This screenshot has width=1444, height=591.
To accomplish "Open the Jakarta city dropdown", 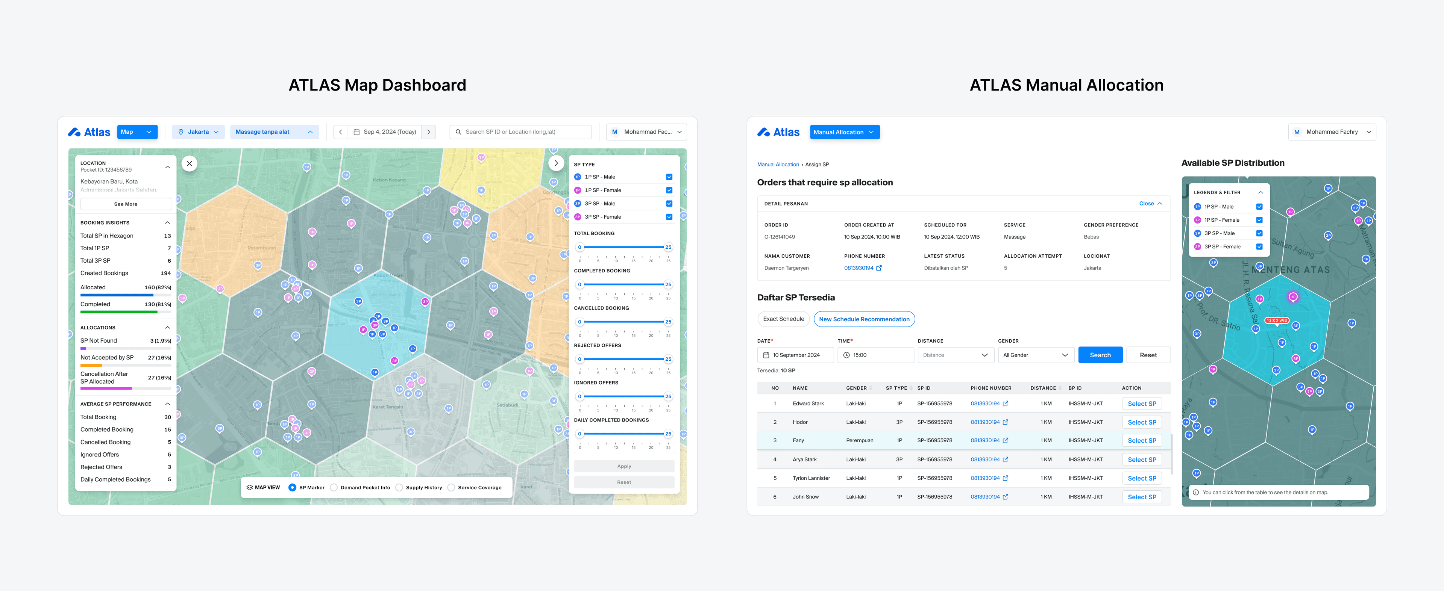I will tap(198, 132).
